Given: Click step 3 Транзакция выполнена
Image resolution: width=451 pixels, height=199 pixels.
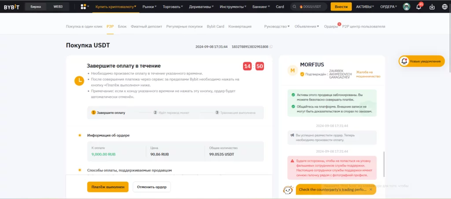Looking at the screenshot, I should click(235, 113).
